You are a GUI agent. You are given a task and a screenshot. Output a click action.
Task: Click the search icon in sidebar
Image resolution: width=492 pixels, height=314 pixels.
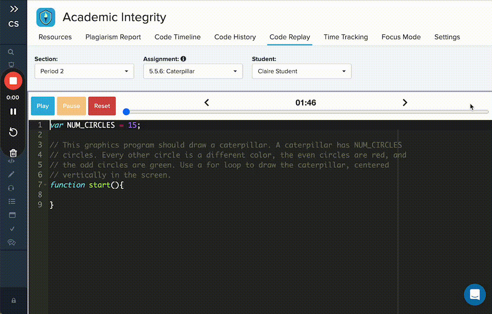coord(11,52)
